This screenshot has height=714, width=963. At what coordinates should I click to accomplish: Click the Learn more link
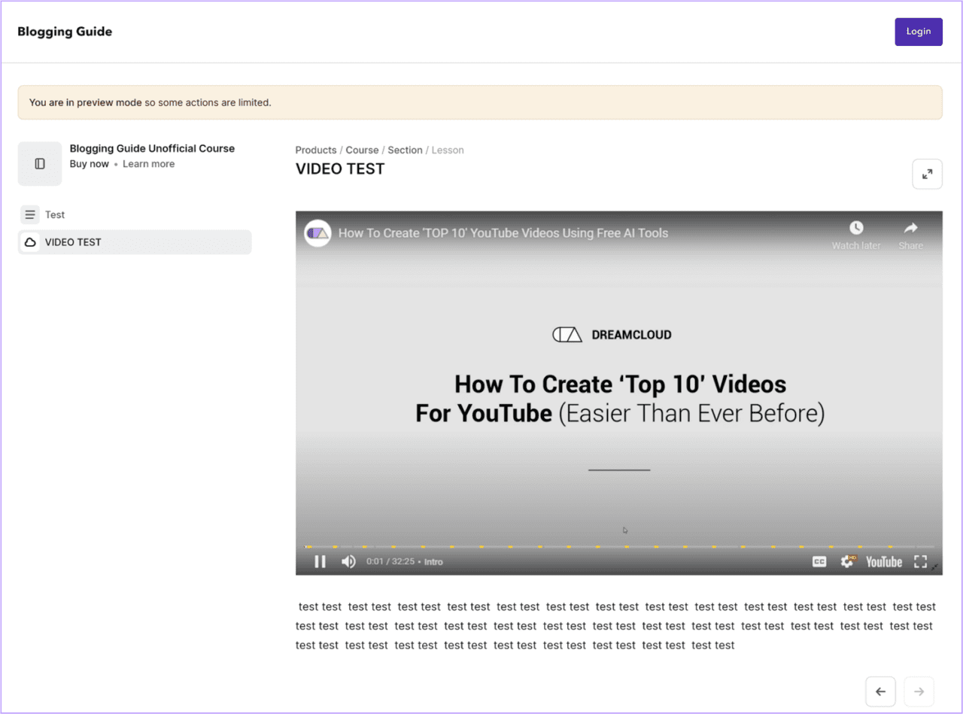pos(148,163)
